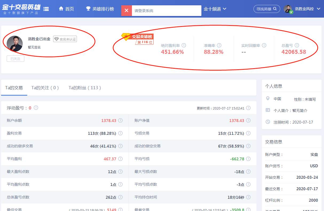Click the 寻找英雄 search button
The width and height of the screenshot is (324, 211).
(267, 9)
